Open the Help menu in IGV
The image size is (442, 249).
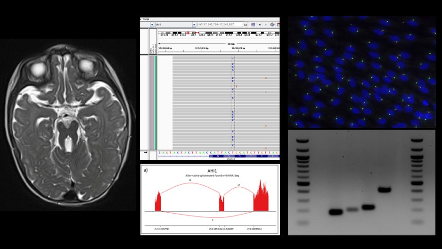coord(146,19)
